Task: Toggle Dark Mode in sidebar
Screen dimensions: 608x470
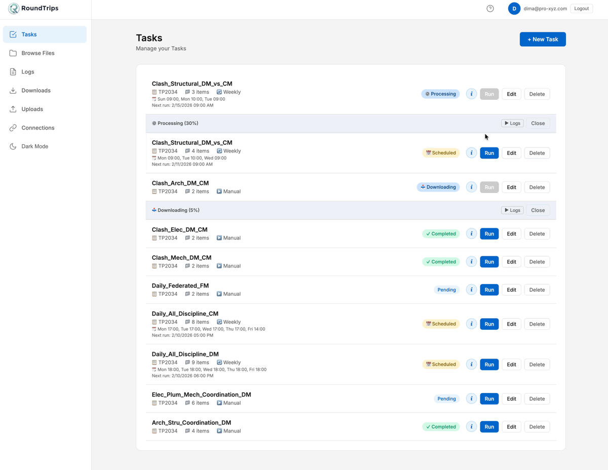Action: [x=34, y=146]
